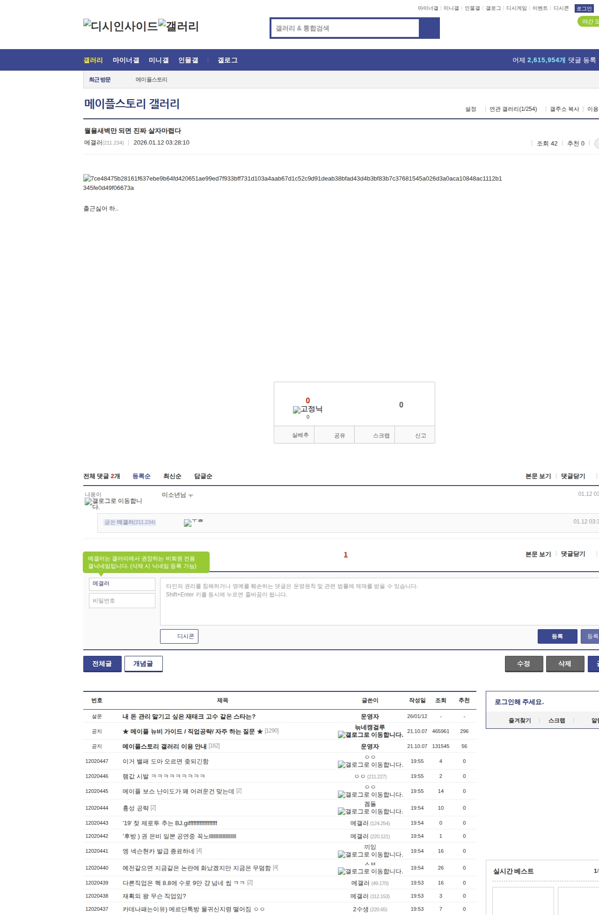Click the 메갤러 nickname input field
The width and height of the screenshot is (599, 915).
(122, 584)
